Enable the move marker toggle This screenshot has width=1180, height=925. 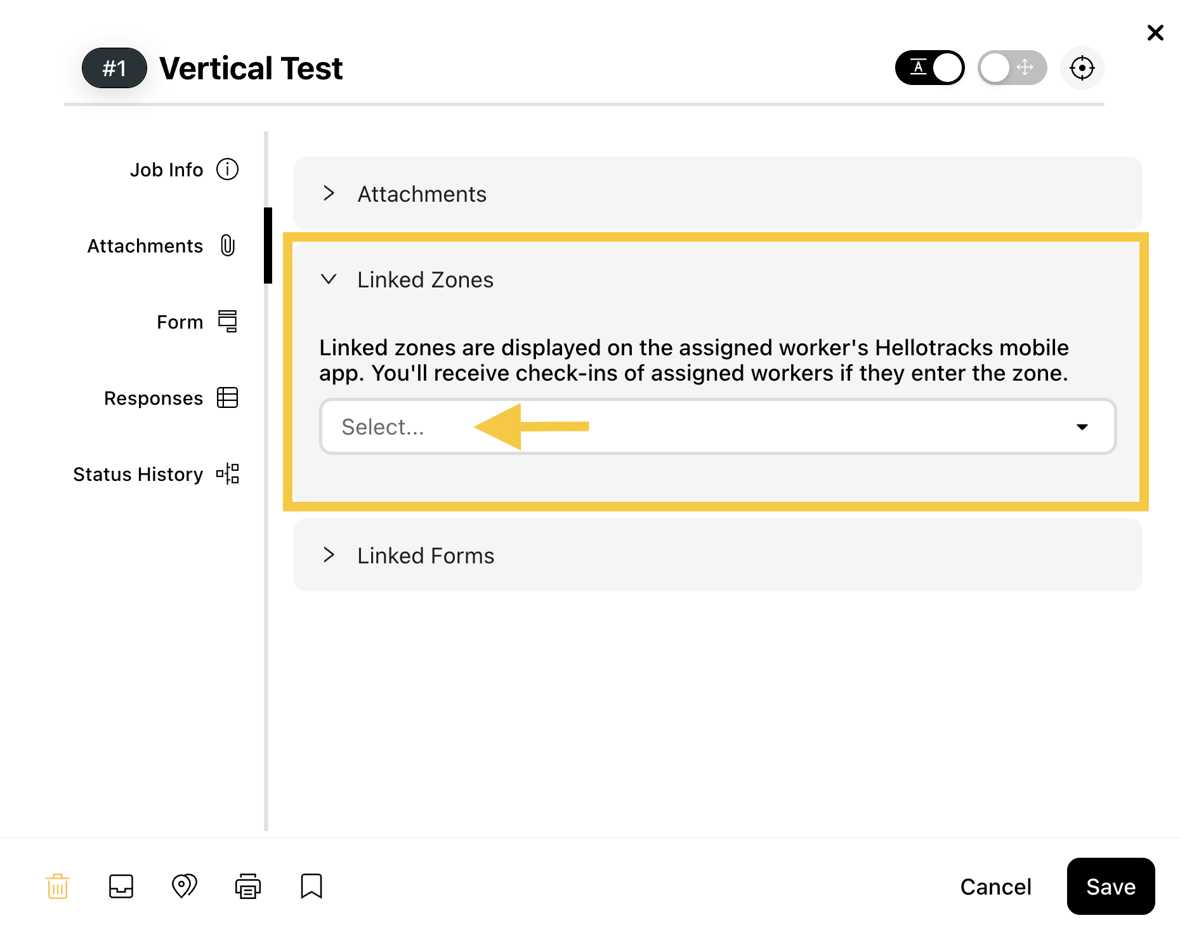point(1013,68)
